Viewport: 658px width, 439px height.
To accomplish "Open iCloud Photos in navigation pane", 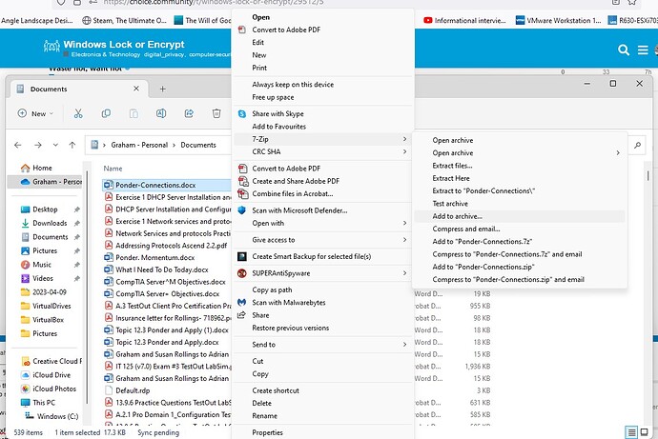I will tap(54, 389).
